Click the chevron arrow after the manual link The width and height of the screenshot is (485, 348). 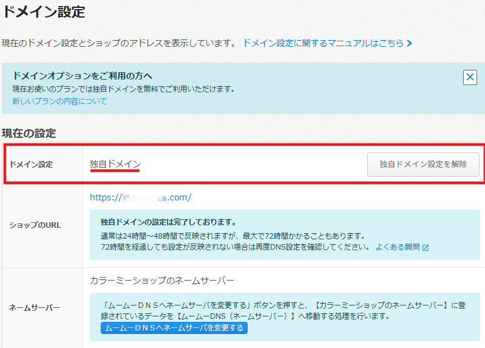point(410,43)
